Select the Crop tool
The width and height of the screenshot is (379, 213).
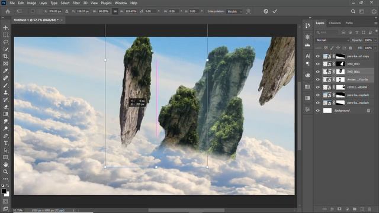(5, 57)
